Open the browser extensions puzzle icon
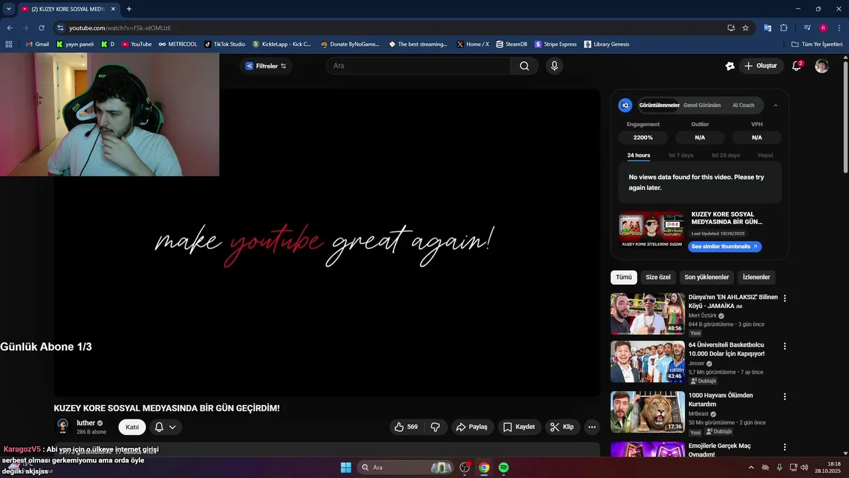The height and width of the screenshot is (478, 849). pos(784,28)
